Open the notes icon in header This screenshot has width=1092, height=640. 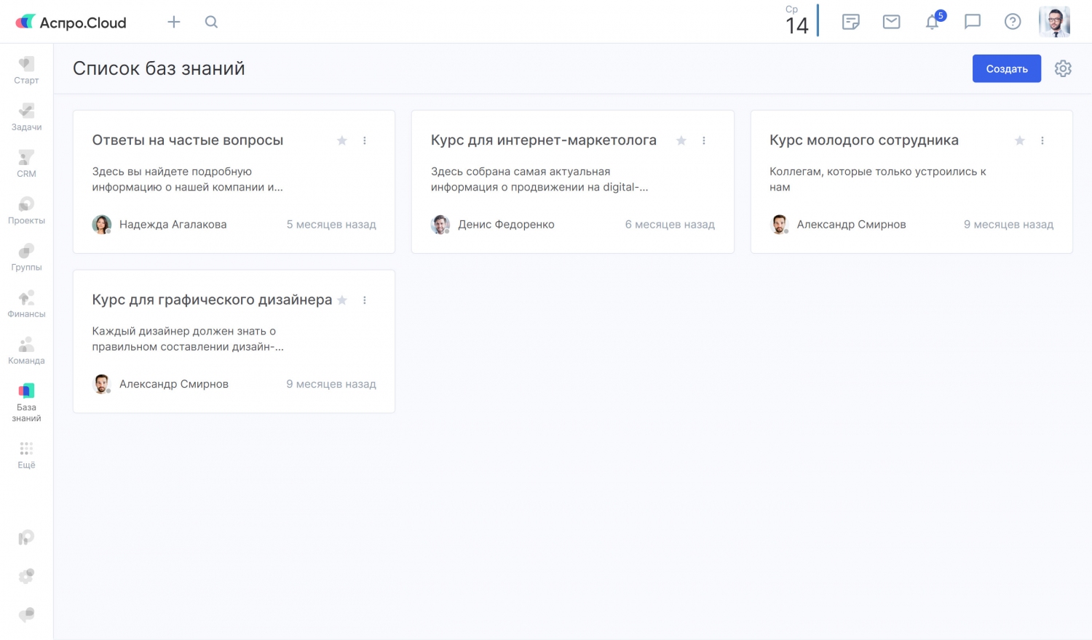850,22
